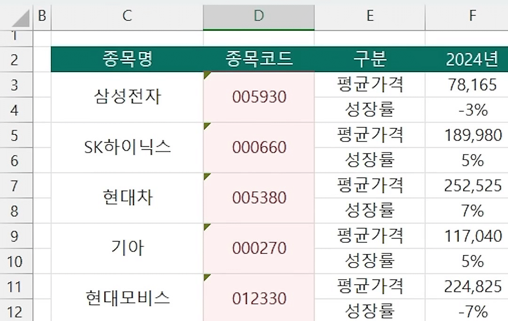Select the -3% growth cell
508x321 pixels.
pyautogui.click(x=467, y=110)
